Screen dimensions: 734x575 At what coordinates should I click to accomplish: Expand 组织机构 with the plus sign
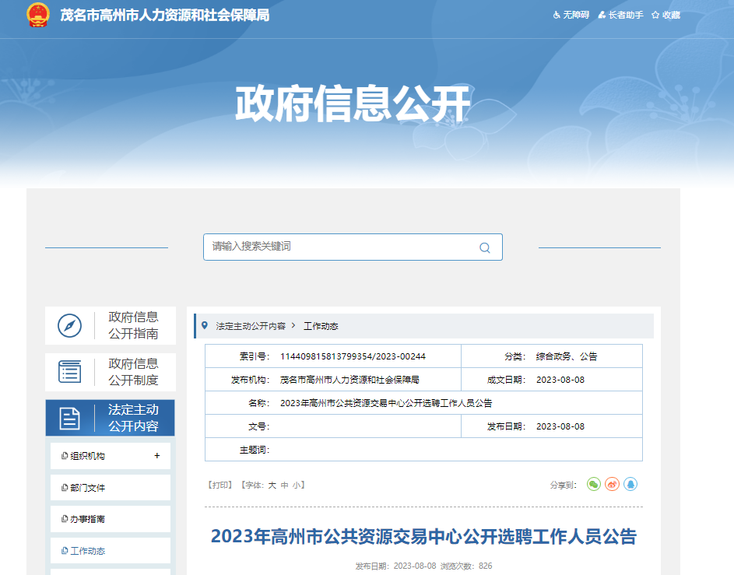156,456
